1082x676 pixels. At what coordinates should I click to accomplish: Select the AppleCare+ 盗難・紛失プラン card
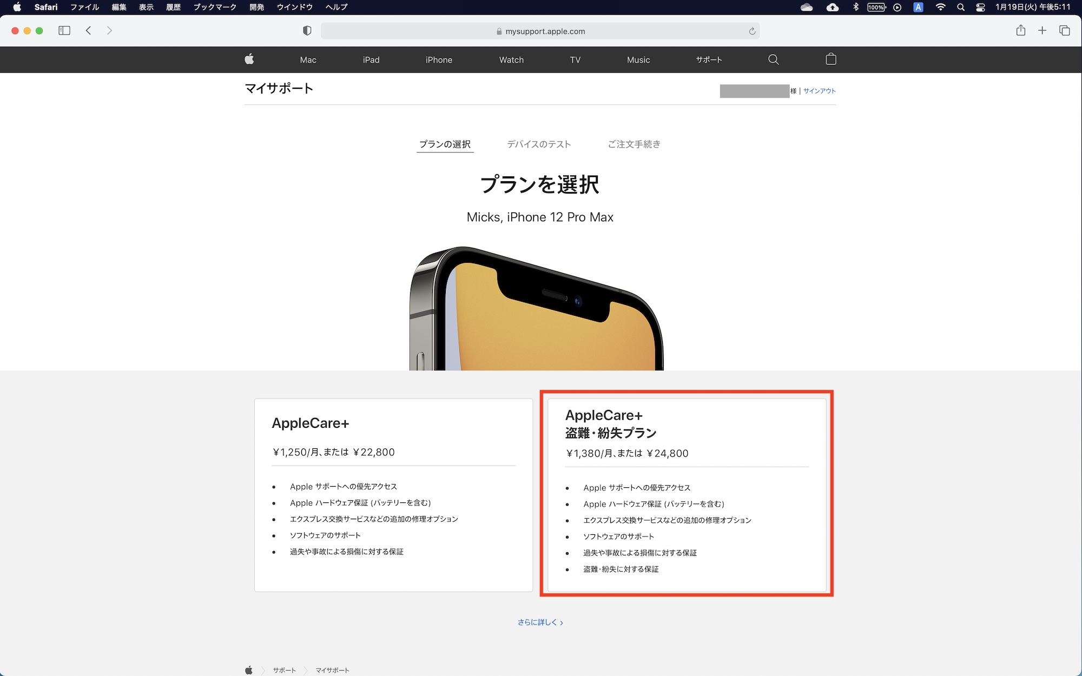[686, 494]
